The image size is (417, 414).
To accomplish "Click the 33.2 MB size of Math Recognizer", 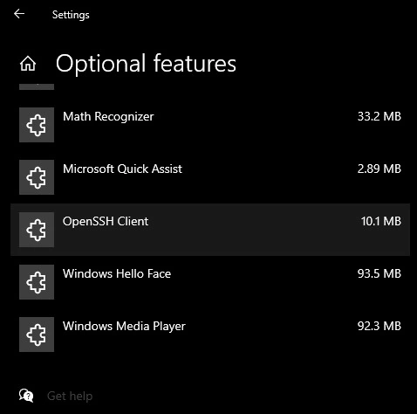I will point(379,116).
